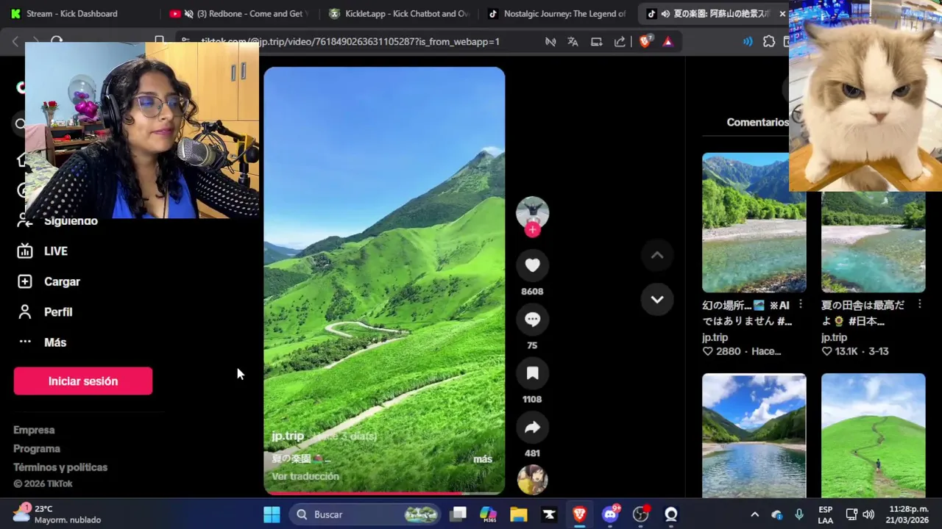Show hidden system tray icons chevron
The image size is (942, 529).
pos(754,514)
